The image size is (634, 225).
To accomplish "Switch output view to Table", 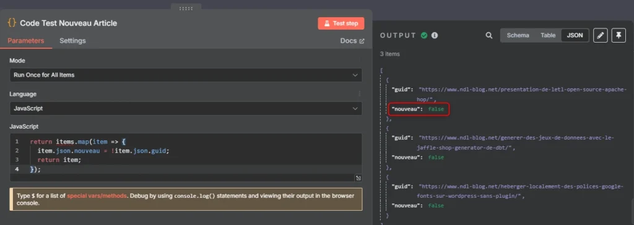I will 548,36.
